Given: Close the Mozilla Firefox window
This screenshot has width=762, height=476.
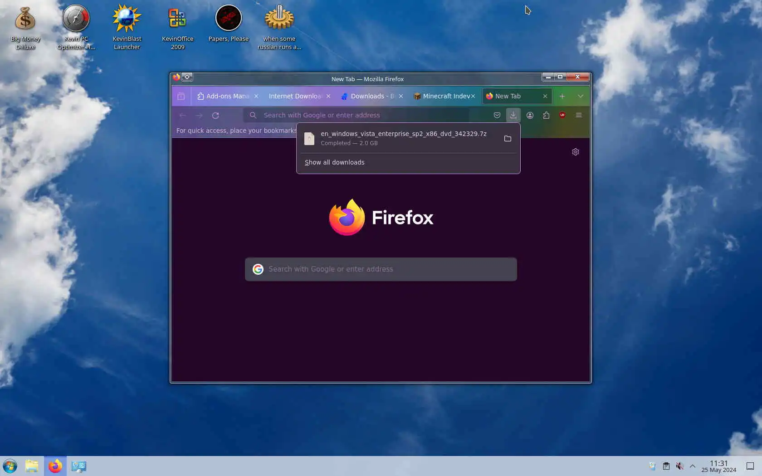Looking at the screenshot, I should coord(578,77).
